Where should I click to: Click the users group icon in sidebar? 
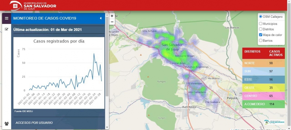click(6, 124)
